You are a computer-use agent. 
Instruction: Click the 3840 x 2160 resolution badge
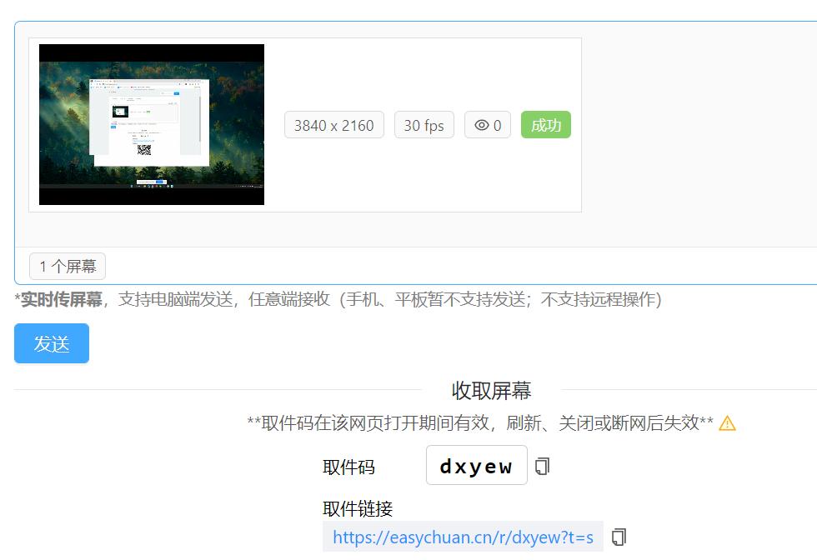click(x=333, y=124)
